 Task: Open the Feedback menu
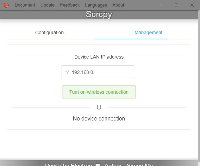[x=70, y=5]
